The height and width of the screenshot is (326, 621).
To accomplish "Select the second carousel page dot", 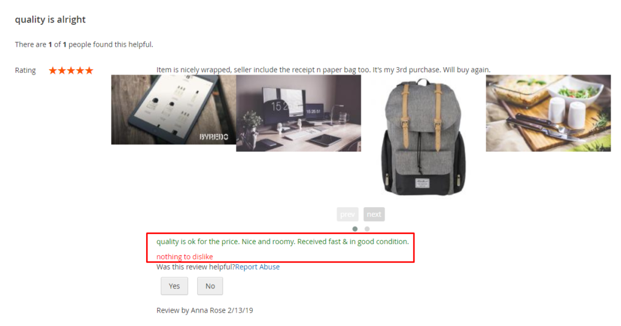I will [367, 228].
